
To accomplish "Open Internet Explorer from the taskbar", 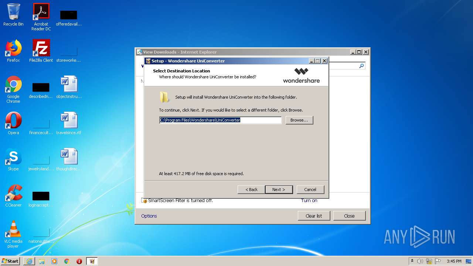I will (x=29, y=261).
